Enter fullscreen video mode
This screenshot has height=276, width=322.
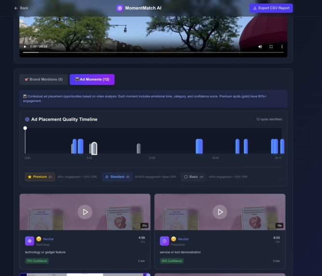(271, 47)
